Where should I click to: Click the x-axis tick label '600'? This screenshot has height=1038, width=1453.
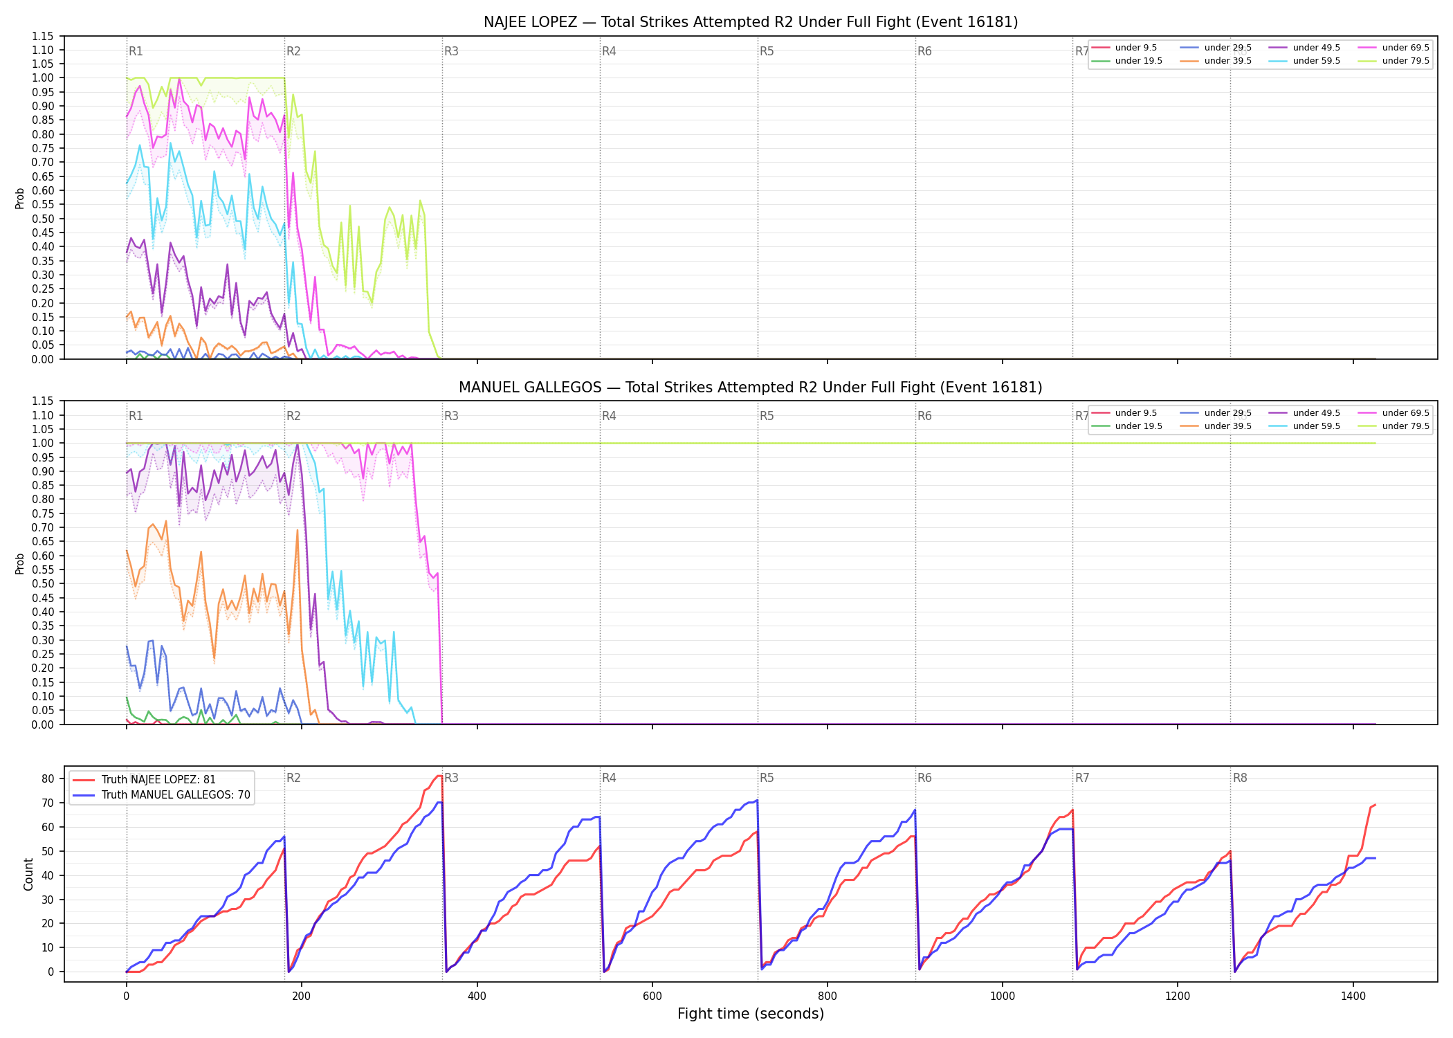(x=652, y=996)
